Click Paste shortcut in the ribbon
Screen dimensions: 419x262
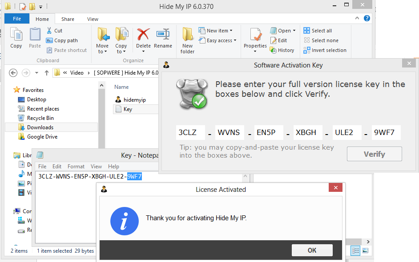coord(67,50)
